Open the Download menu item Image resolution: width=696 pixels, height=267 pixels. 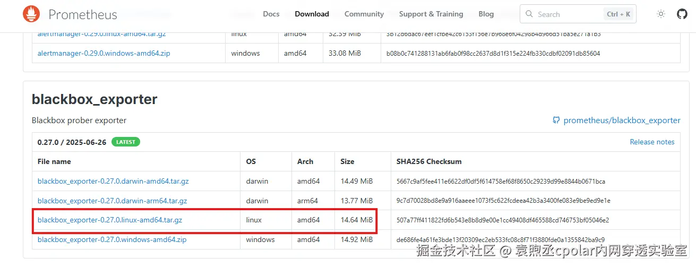[312, 14]
